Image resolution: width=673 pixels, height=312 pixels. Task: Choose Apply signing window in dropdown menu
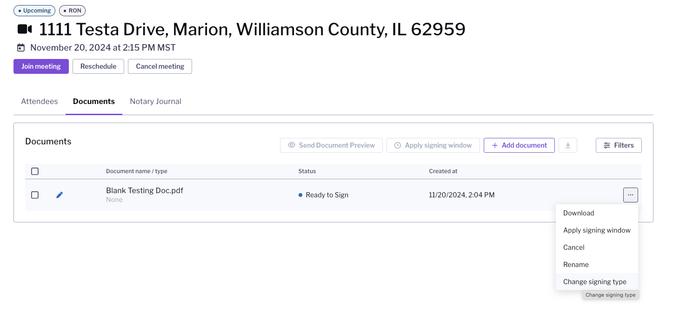[x=597, y=230]
